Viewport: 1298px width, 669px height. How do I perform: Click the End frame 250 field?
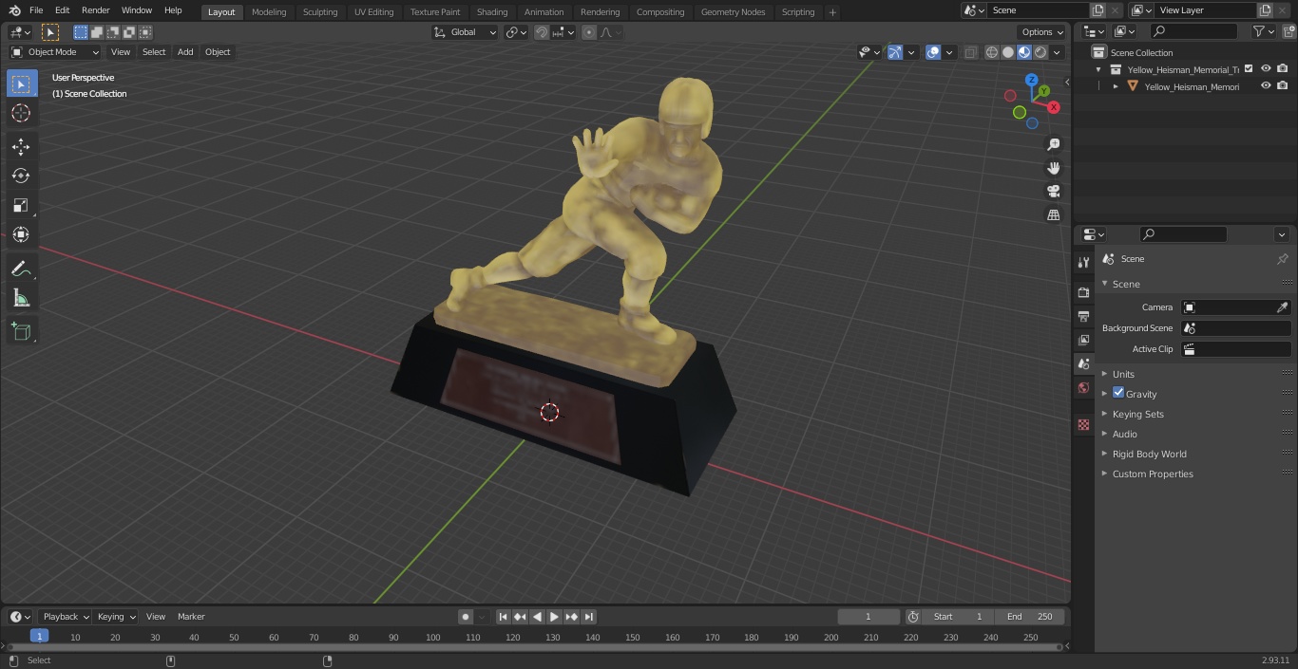coord(1030,617)
